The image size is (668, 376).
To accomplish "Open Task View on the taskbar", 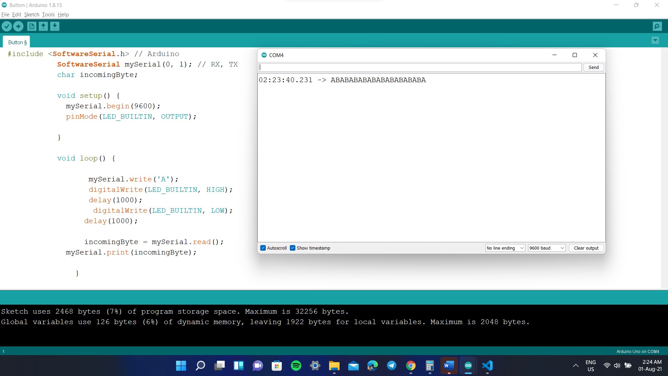I will coord(220,366).
